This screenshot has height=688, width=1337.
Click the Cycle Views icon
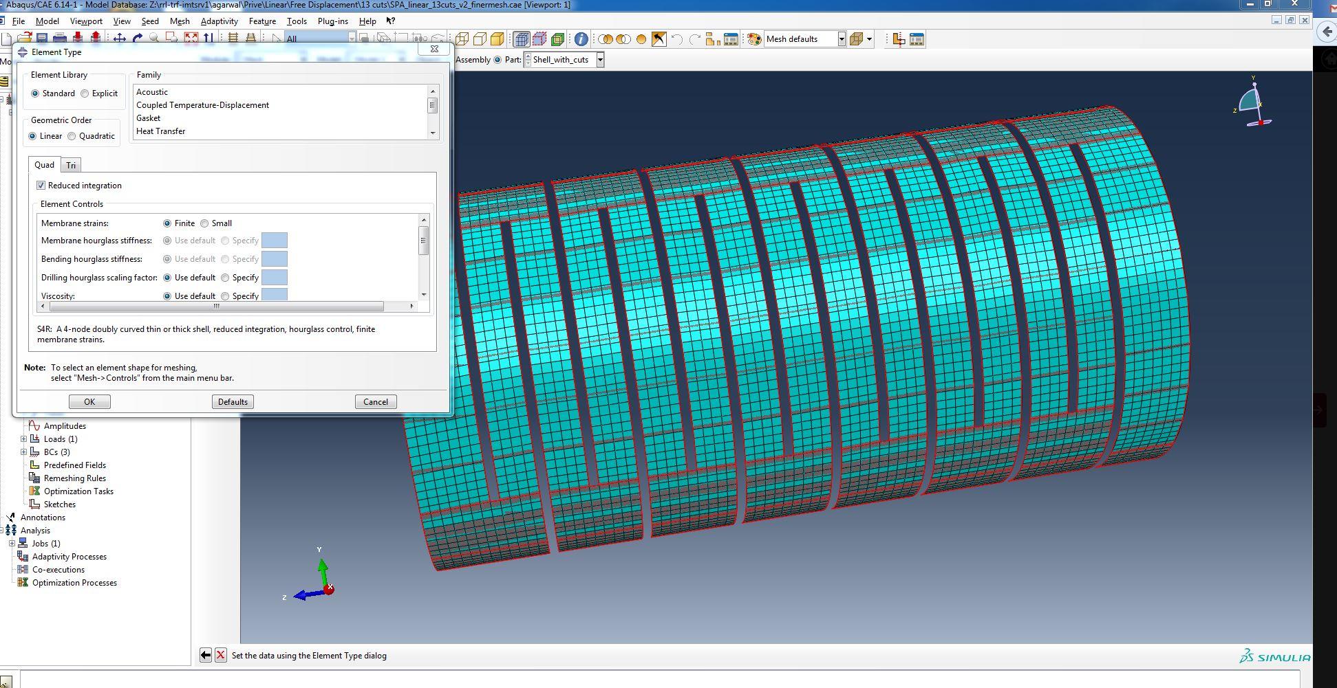208,38
